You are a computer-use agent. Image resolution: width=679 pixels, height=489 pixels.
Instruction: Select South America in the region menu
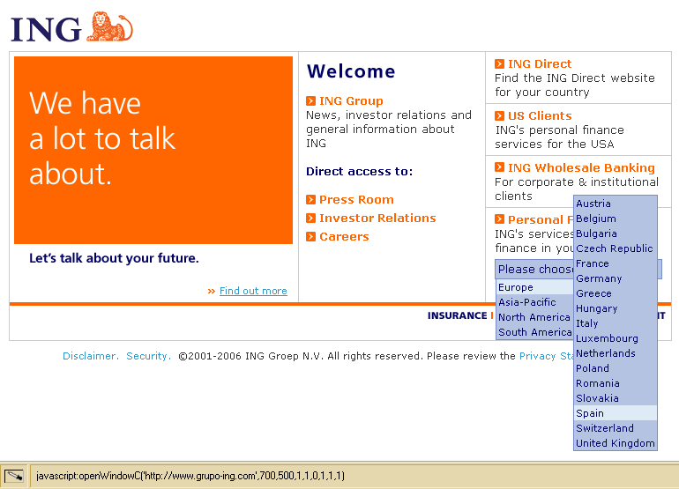click(534, 332)
